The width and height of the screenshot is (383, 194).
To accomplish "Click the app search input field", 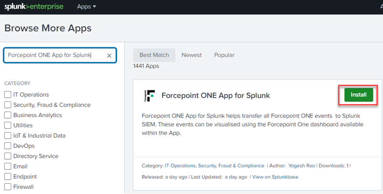I will (54, 55).
